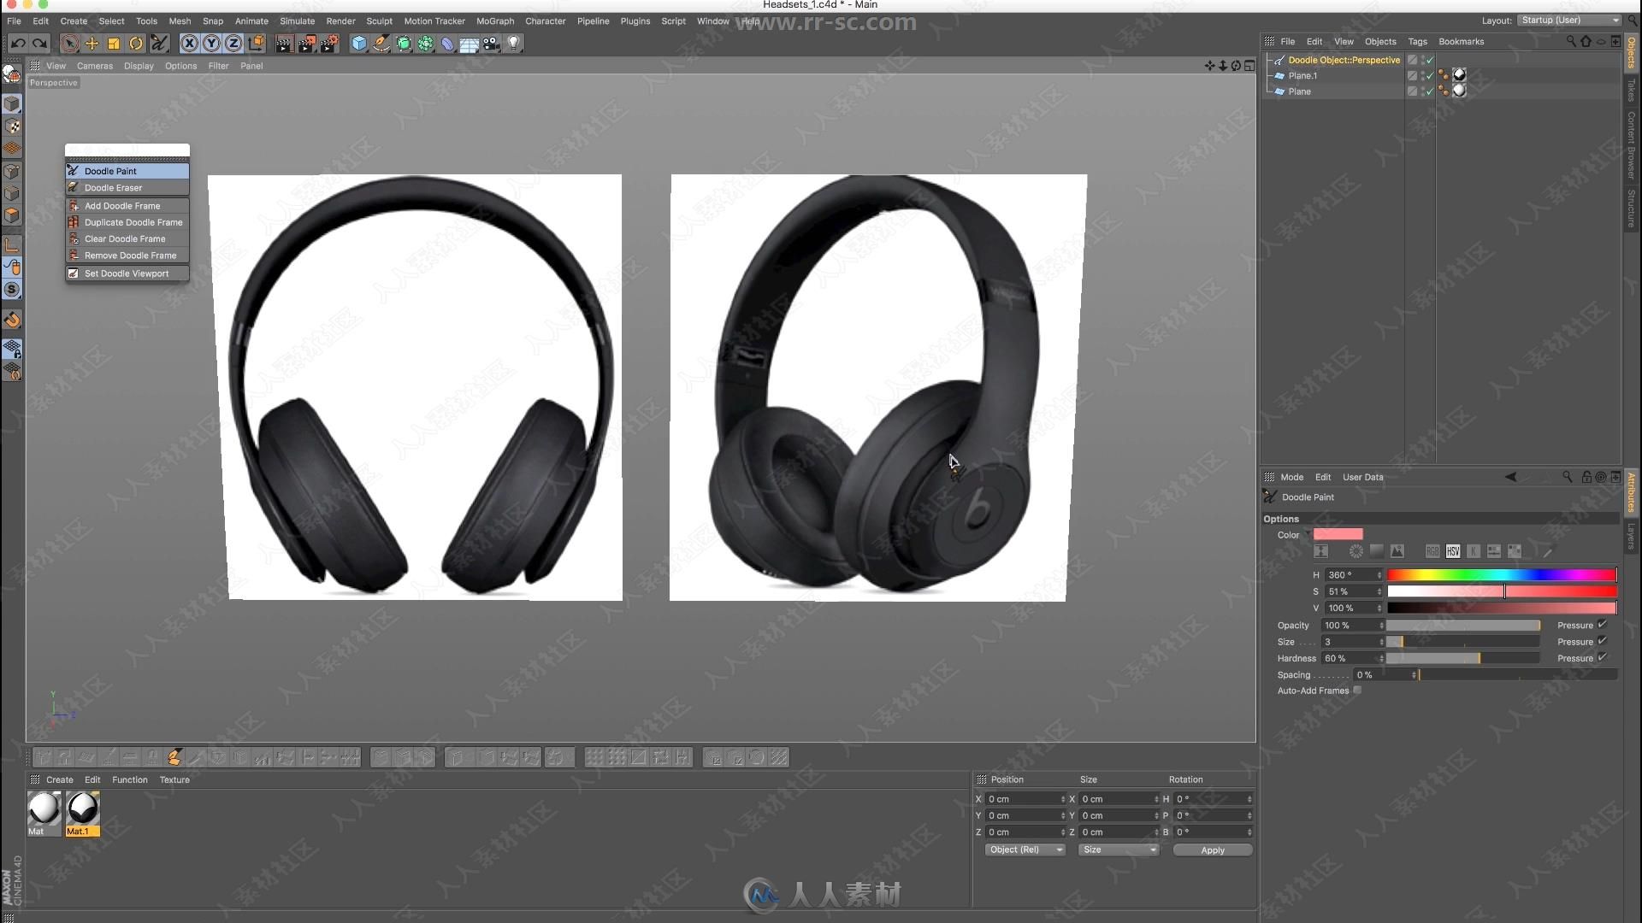Select the Move tool
Image resolution: width=1642 pixels, height=923 pixels.
click(x=92, y=43)
